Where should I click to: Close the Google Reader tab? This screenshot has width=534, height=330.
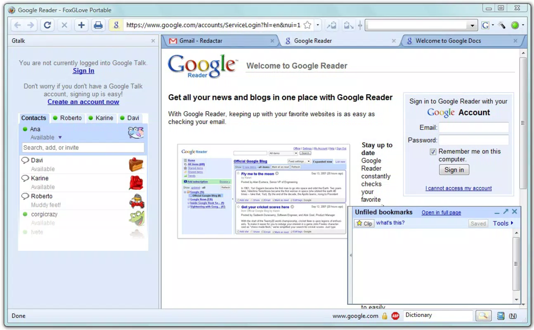pyautogui.click(x=394, y=41)
